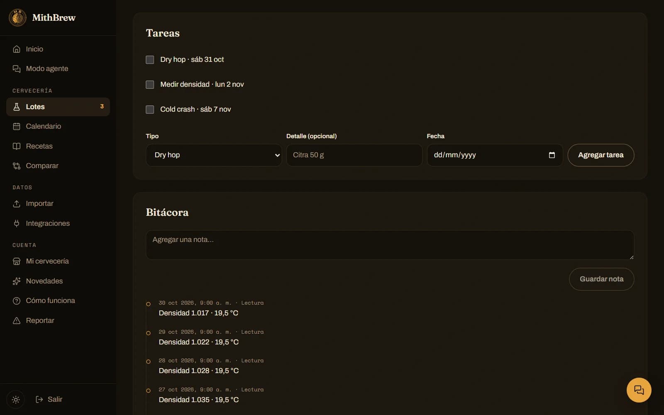
Task: Select the Densidad 1.022 log entry
Action: pyautogui.click(x=199, y=342)
